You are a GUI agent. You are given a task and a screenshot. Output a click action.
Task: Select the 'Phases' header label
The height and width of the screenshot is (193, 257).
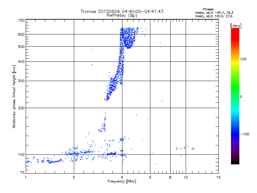208,9
